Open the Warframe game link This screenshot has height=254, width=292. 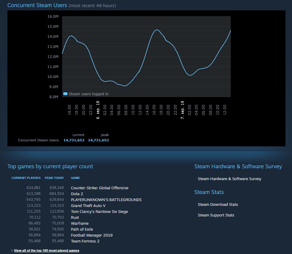pos(80,223)
